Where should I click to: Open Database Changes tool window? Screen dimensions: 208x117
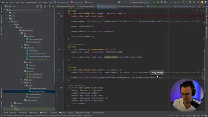[x=83, y=113]
